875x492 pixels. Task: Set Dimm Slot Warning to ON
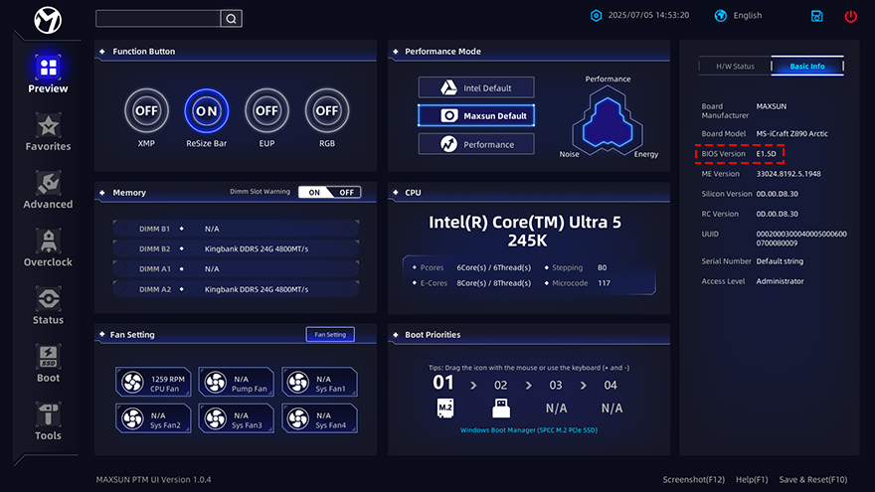tap(314, 193)
